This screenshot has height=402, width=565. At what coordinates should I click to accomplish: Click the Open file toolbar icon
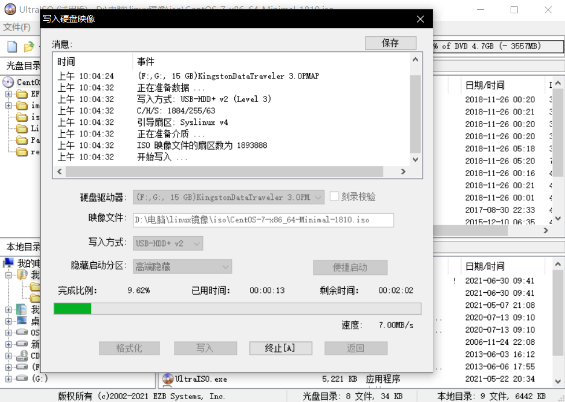point(29,46)
